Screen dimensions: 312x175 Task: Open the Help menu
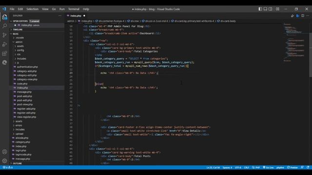pos(86,9)
